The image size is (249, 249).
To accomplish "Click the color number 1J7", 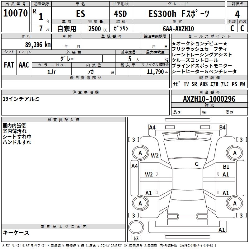I will tap(51, 72).
